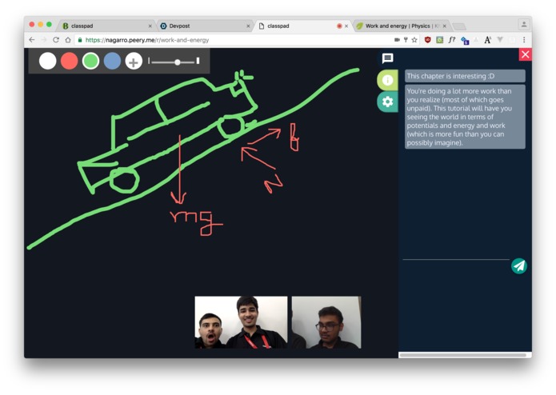Go forward in browser history
556x395 pixels.
44,40
